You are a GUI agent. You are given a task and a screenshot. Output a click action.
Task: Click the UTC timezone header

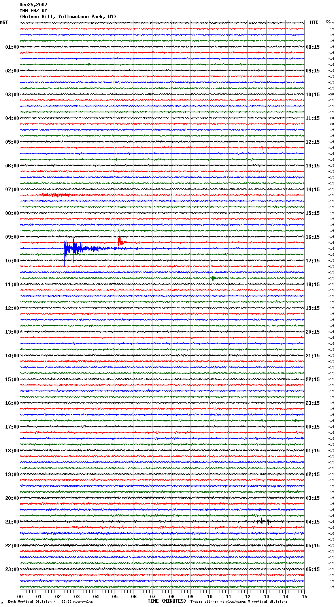pos(314,23)
